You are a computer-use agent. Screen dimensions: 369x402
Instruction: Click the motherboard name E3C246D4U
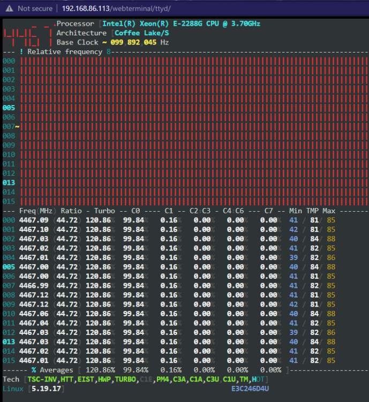(250, 389)
